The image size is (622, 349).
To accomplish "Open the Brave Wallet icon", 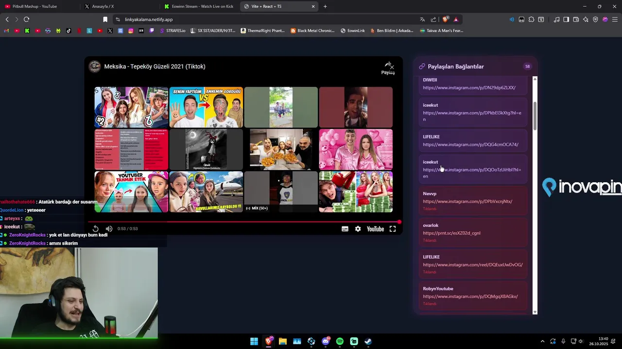I will tap(576, 19).
